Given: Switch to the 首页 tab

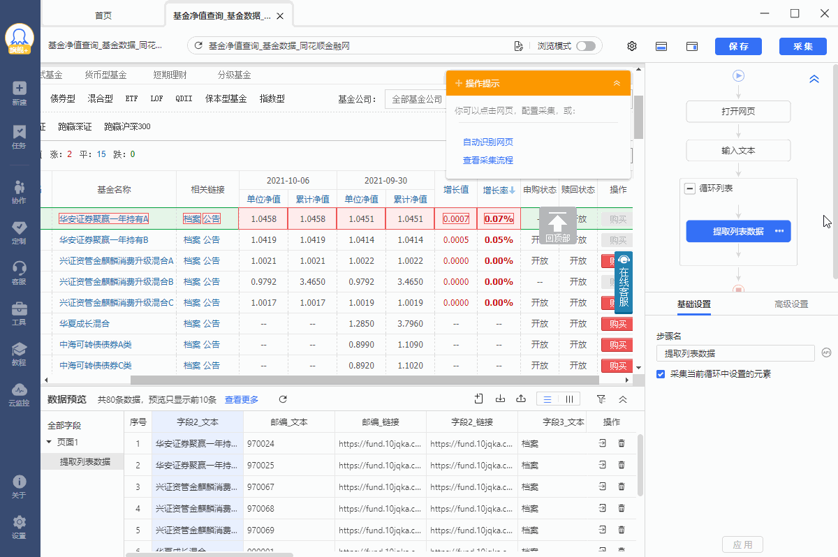Looking at the screenshot, I should (103, 15).
